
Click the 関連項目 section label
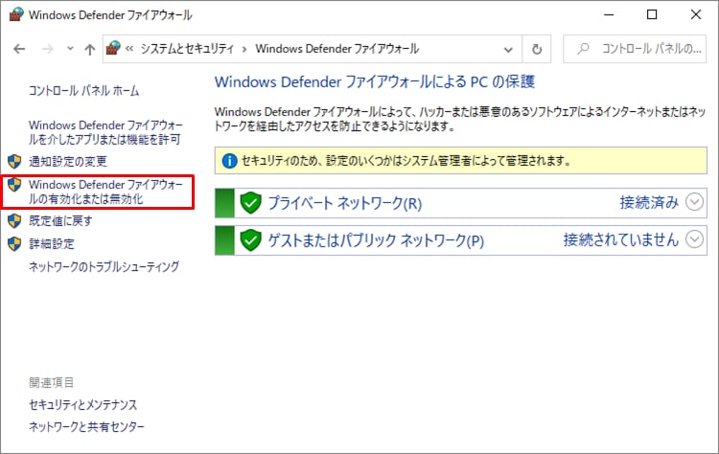52,382
